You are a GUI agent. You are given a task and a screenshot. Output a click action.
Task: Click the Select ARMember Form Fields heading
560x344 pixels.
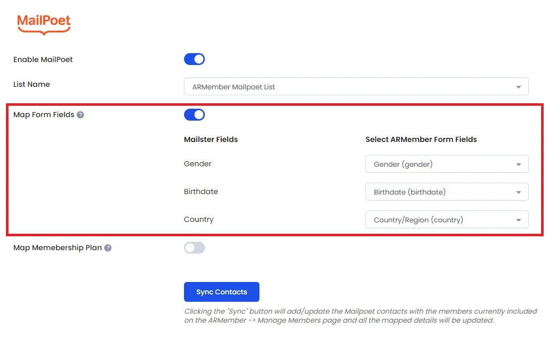click(x=421, y=139)
